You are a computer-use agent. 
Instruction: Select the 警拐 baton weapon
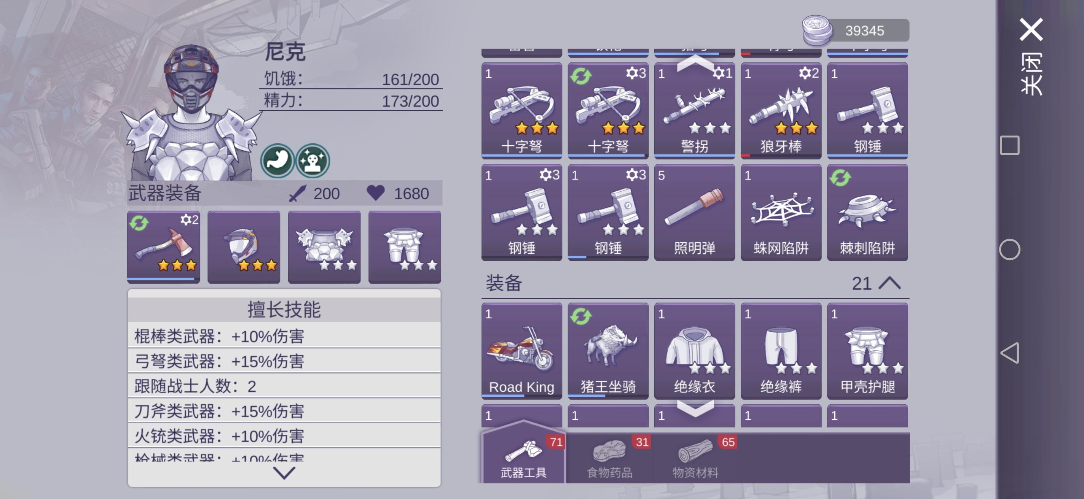[x=694, y=111]
